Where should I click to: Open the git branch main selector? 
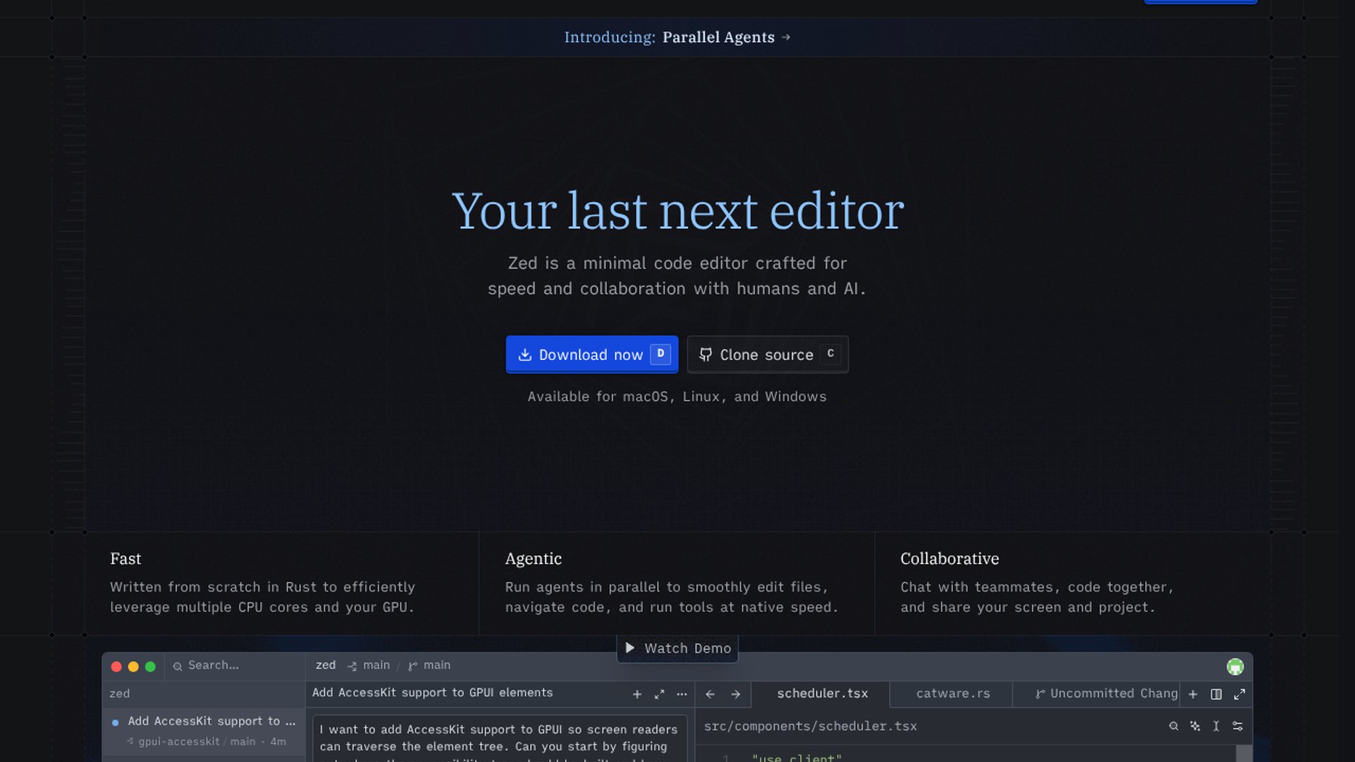point(429,665)
